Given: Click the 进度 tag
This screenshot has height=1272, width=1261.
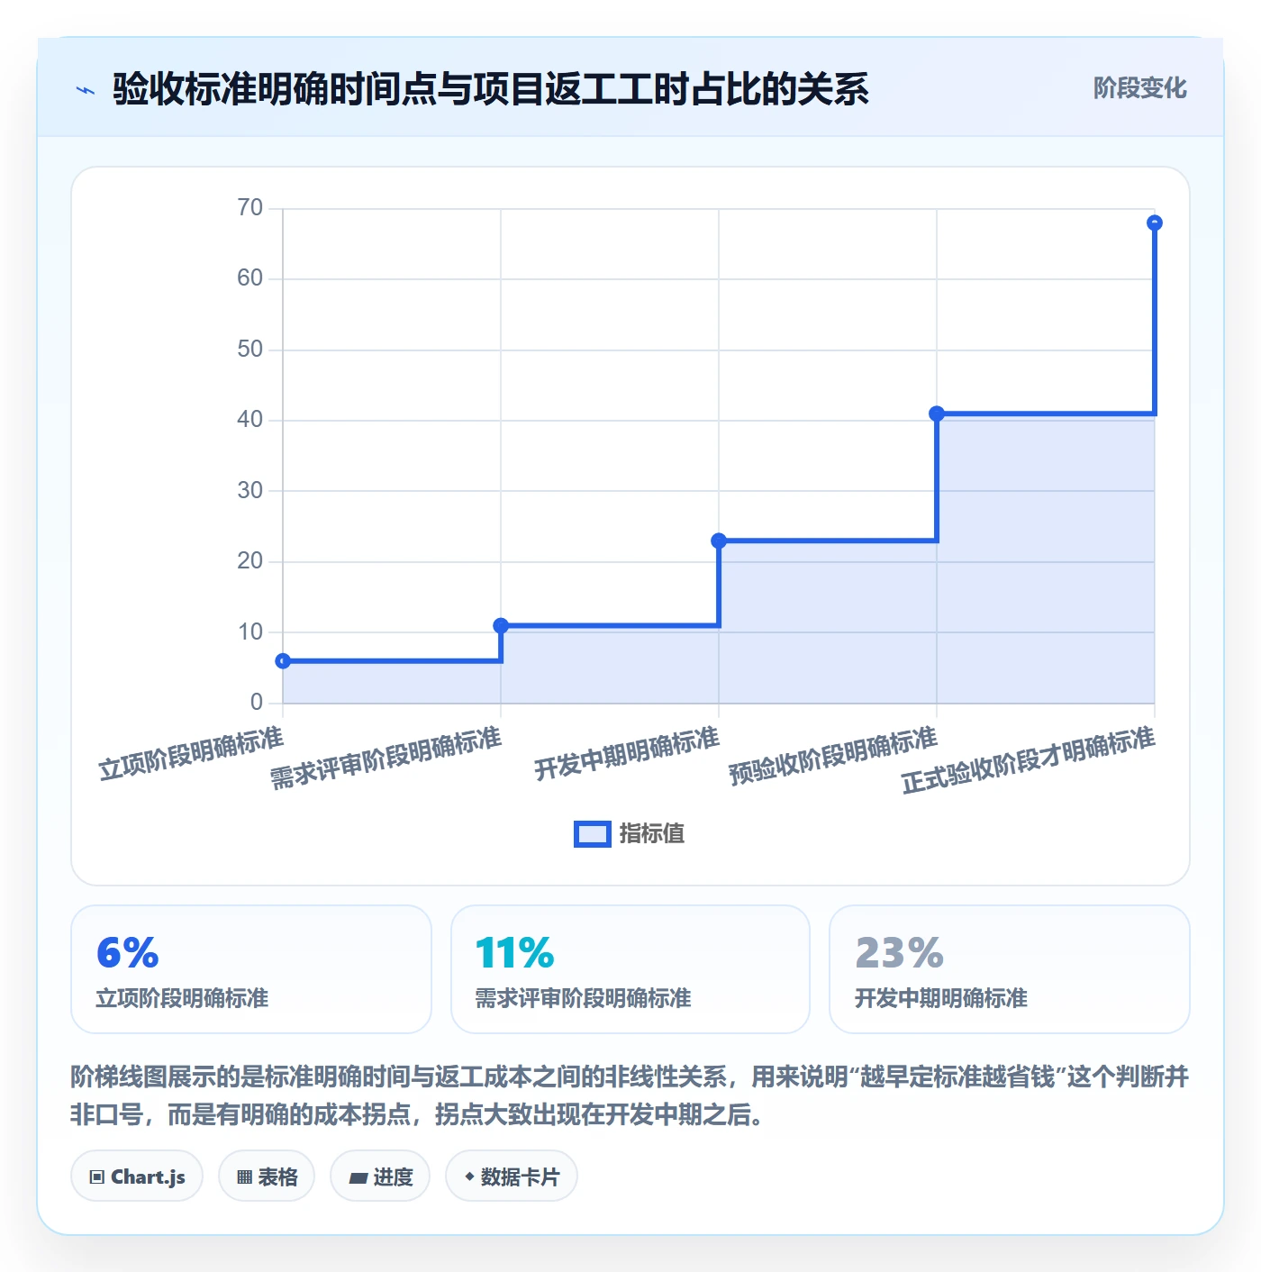Looking at the screenshot, I should [x=380, y=1177].
